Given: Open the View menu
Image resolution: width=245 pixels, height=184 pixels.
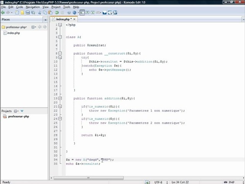Looking at the screenshot, I should click(45, 7).
